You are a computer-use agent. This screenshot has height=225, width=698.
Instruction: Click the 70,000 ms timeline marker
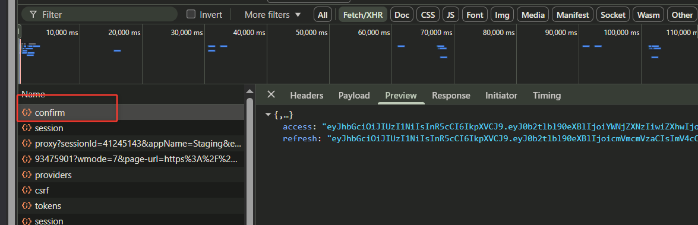click(436, 33)
